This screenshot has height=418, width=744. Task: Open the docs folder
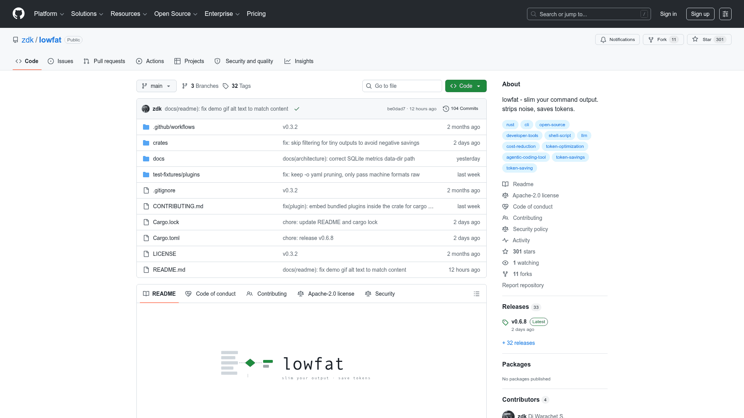coord(158,159)
